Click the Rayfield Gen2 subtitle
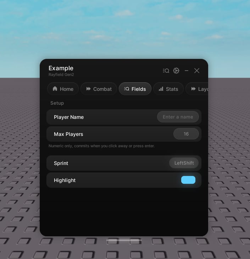Image resolution: width=250 pixels, height=259 pixels. click(x=61, y=75)
